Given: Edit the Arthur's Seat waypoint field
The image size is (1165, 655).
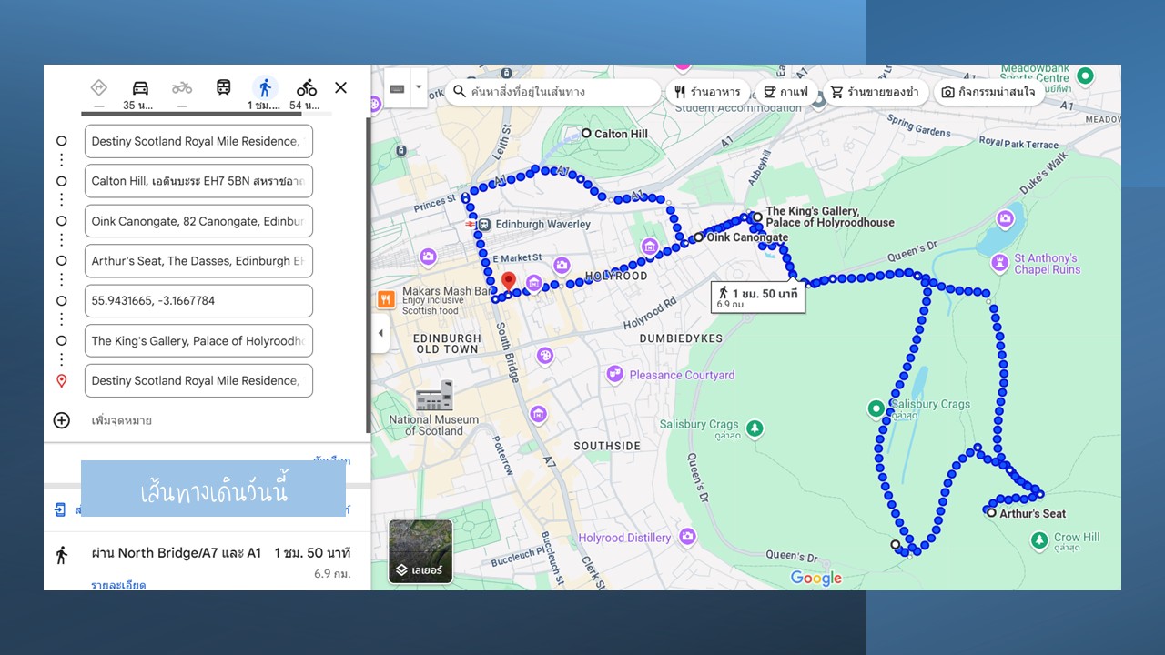Looking at the screenshot, I should [198, 261].
